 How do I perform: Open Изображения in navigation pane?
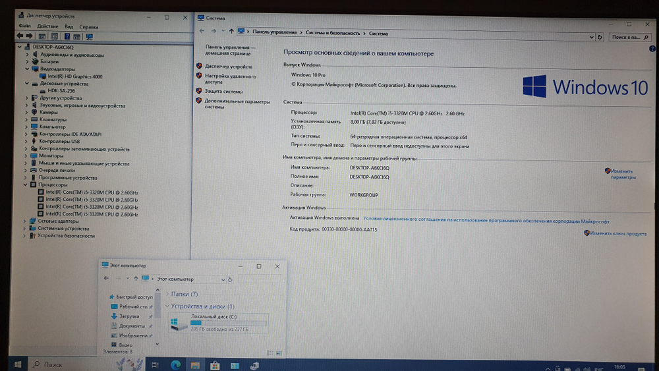pos(133,335)
